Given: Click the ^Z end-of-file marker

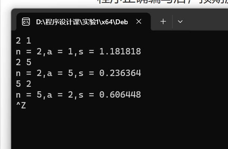Looking at the screenshot, I should (x=21, y=105).
